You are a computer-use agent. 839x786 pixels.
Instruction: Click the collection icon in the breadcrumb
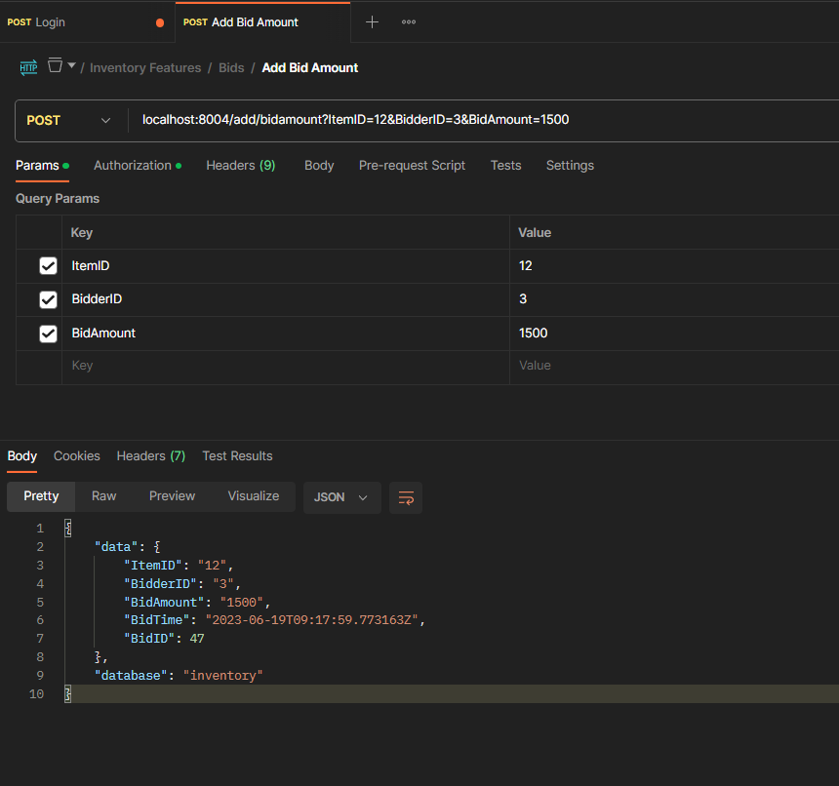pos(56,65)
